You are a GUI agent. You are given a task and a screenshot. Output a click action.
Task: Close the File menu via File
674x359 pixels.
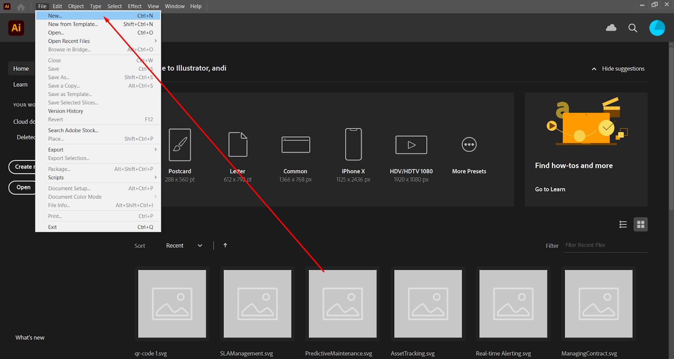[42, 6]
